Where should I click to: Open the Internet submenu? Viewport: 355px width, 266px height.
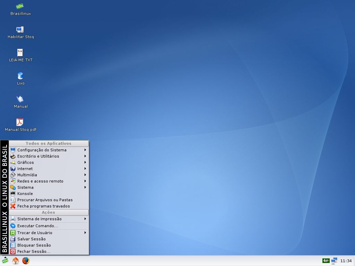pos(49,169)
